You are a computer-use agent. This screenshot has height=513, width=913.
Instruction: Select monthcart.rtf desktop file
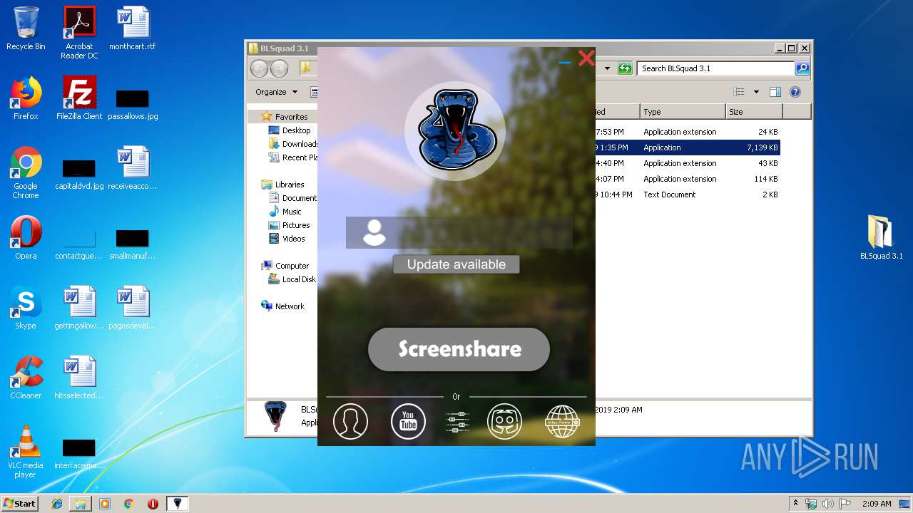click(x=133, y=28)
